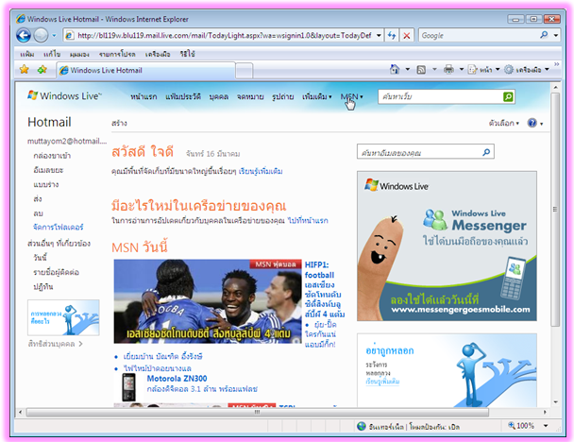Open the เครื่องมือ gear tools command menu
This screenshot has height=442, width=574.
(527, 70)
